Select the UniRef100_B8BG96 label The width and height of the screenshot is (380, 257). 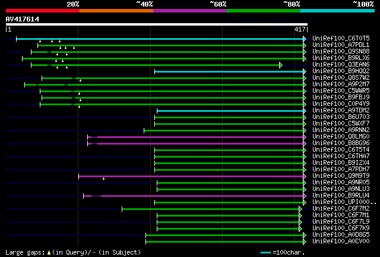coord(341,143)
